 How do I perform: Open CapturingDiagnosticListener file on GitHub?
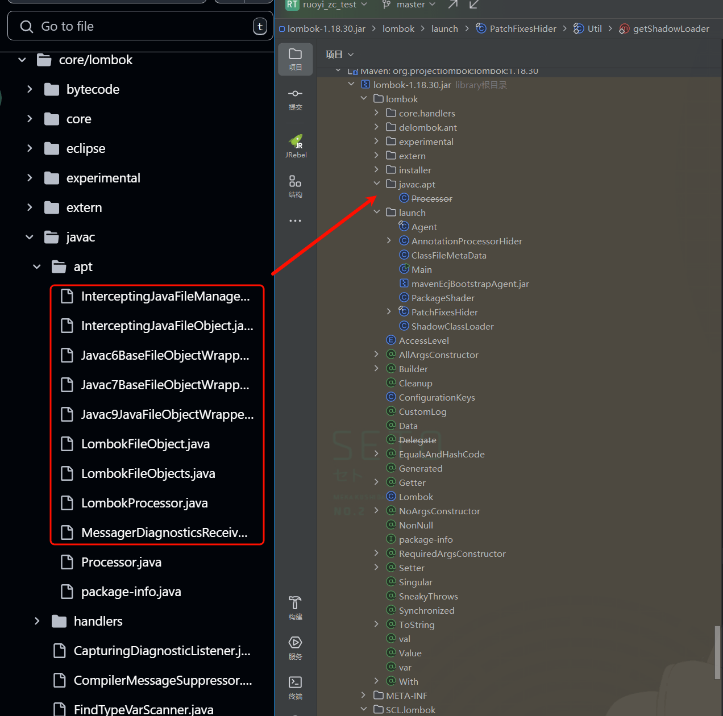162,651
